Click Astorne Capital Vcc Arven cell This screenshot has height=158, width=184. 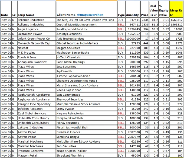(87, 76)
